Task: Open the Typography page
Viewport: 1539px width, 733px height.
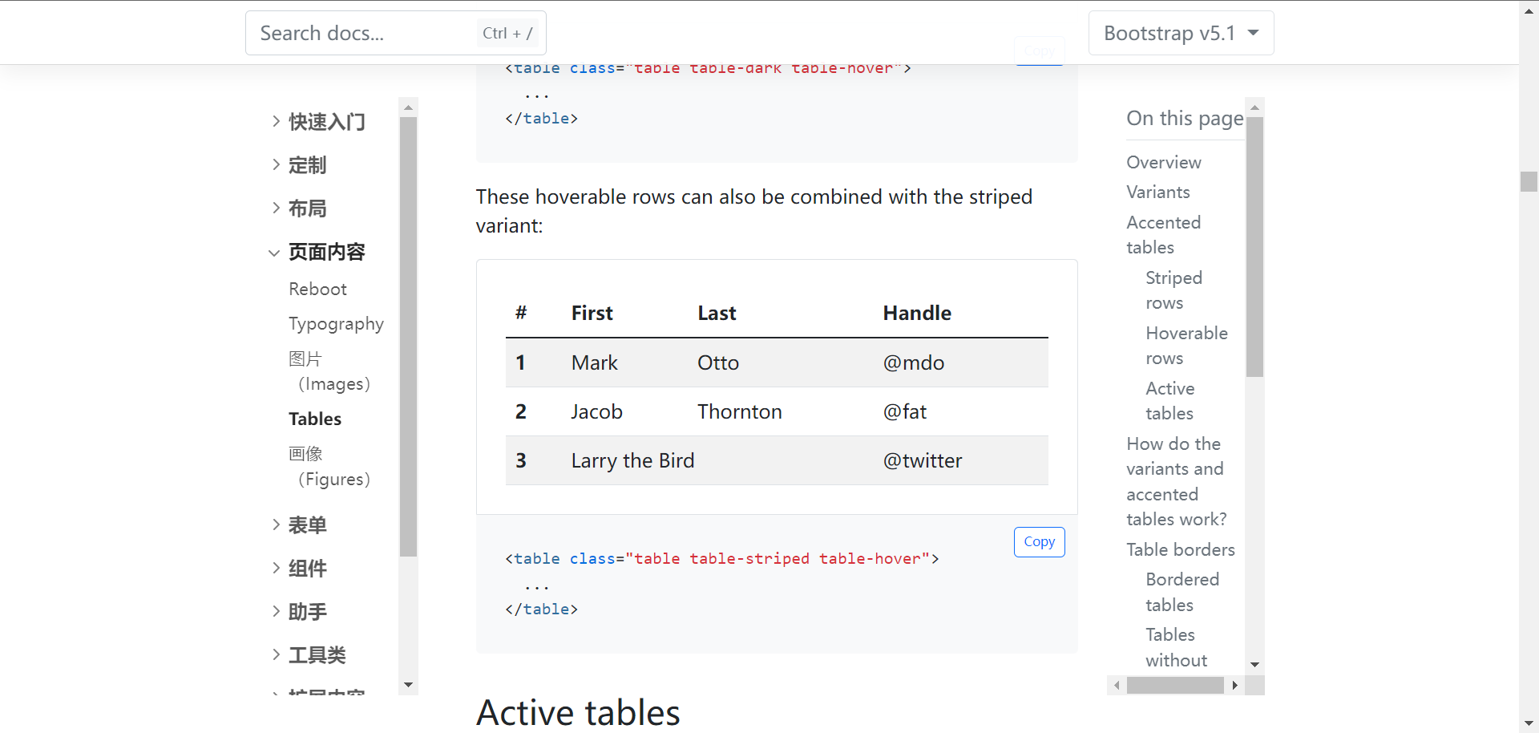Action: point(336,323)
